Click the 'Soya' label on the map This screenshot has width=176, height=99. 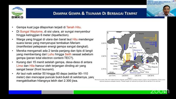142,72
